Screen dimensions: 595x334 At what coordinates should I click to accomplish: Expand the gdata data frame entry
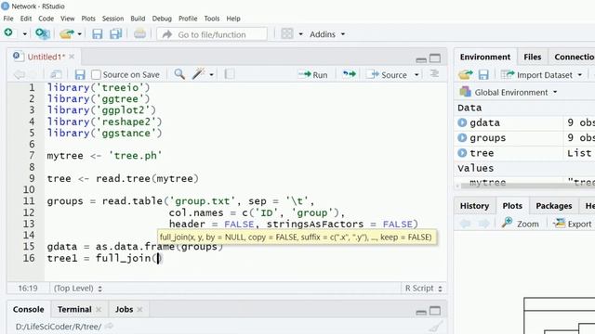coord(462,122)
